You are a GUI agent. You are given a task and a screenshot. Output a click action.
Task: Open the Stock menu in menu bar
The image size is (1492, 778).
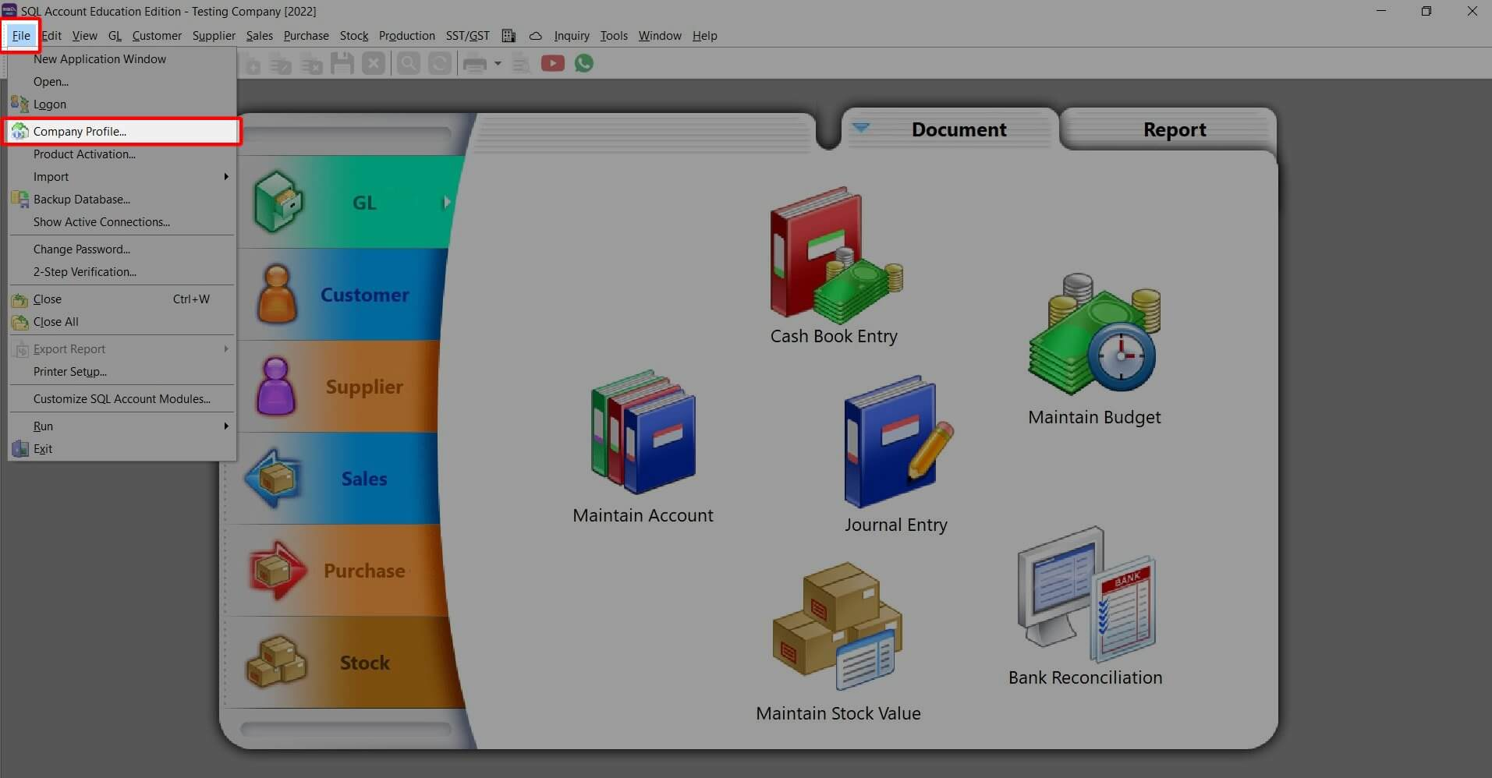coord(354,36)
